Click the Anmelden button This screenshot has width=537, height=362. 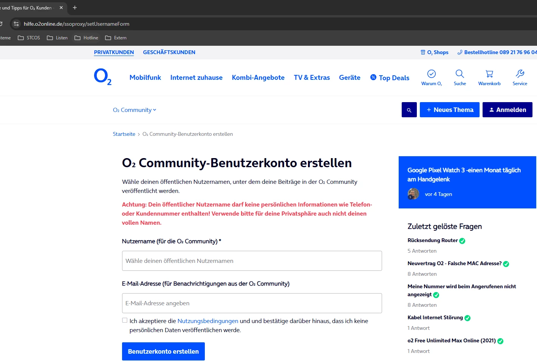[x=508, y=110]
